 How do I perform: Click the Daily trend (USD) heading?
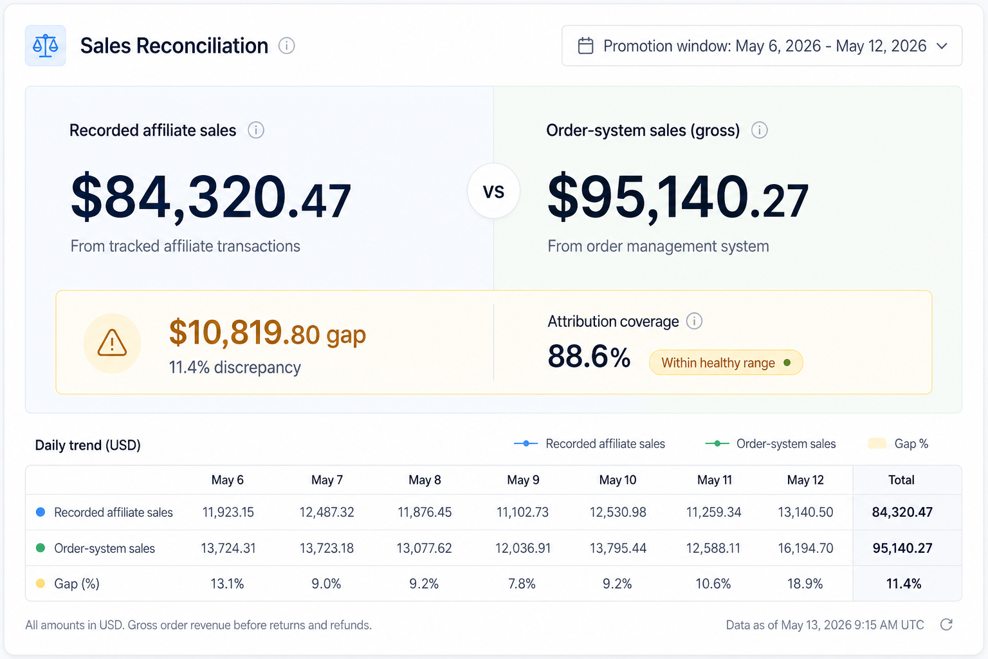tap(88, 445)
